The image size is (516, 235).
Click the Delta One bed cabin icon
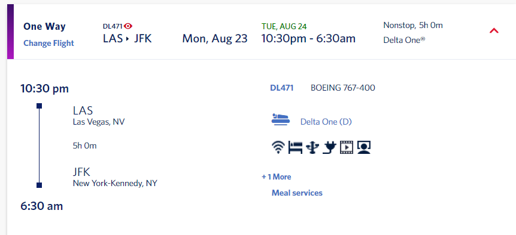(x=281, y=119)
